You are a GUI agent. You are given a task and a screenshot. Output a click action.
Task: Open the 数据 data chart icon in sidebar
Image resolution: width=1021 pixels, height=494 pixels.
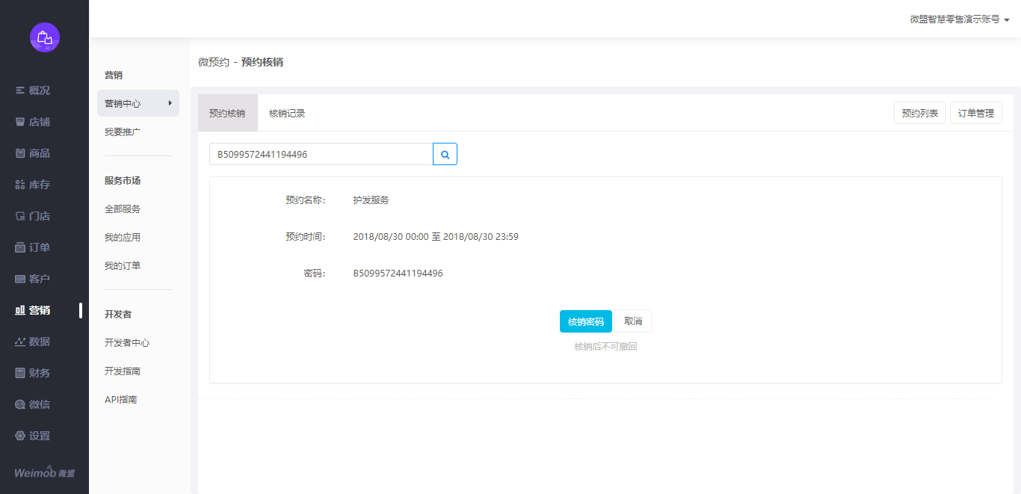tap(20, 342)
